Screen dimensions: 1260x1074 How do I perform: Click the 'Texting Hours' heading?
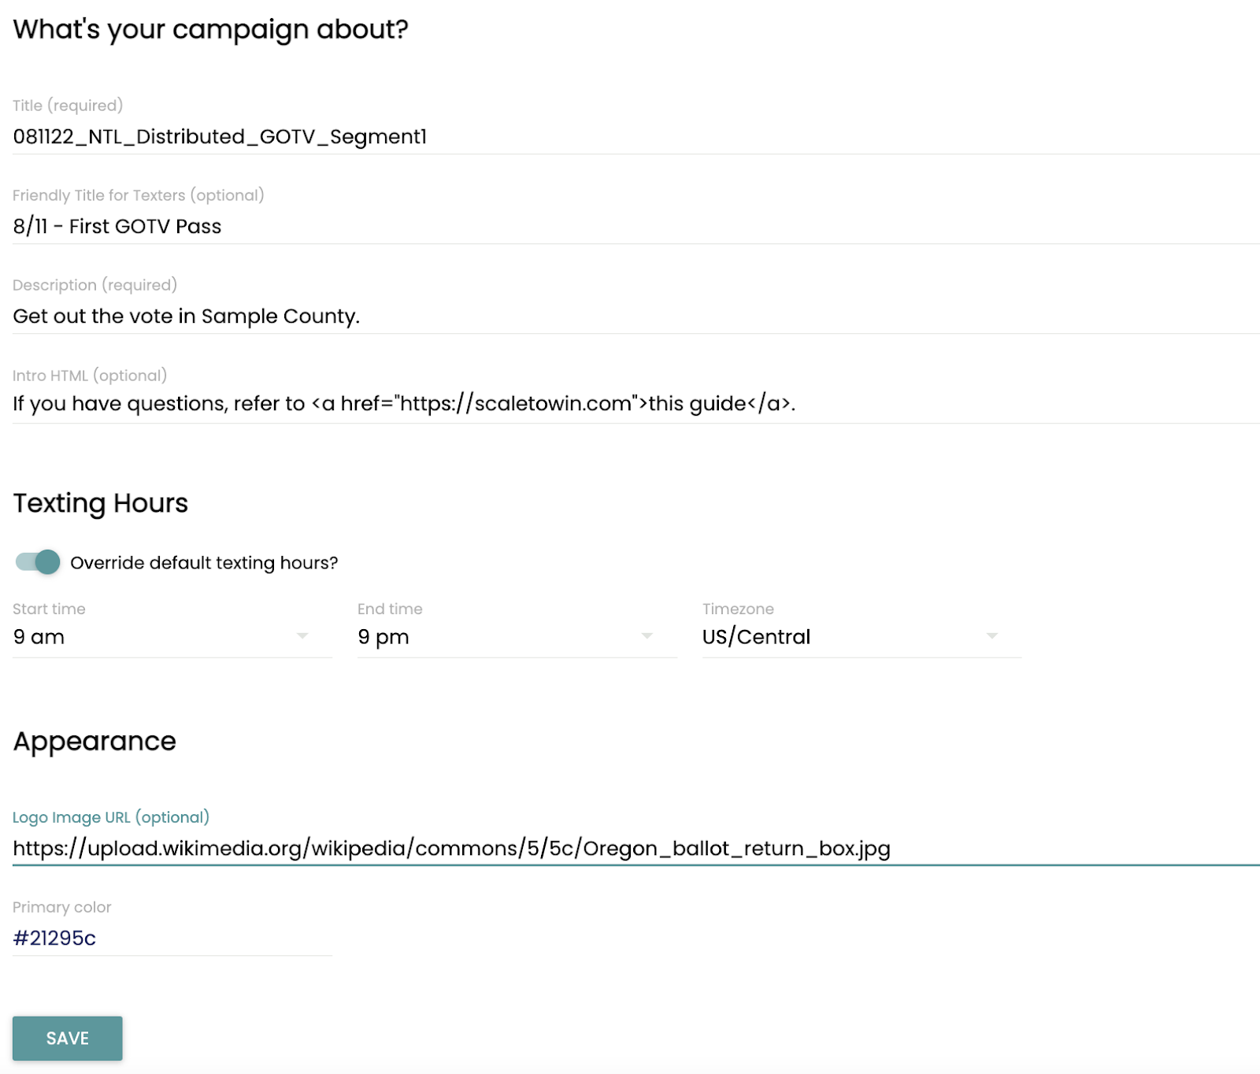(x=101, y=503)
